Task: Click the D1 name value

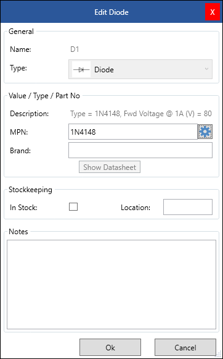Action: coord(75,49)
